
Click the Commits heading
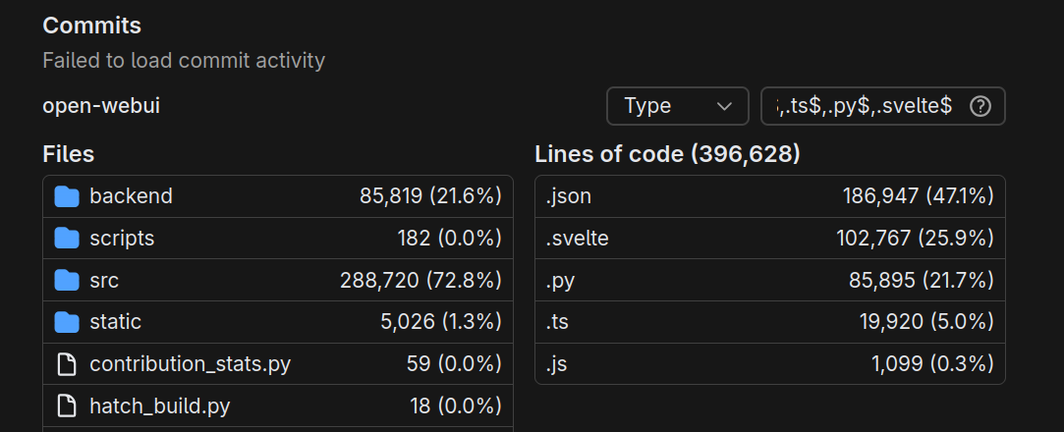(x=91, y=26)
